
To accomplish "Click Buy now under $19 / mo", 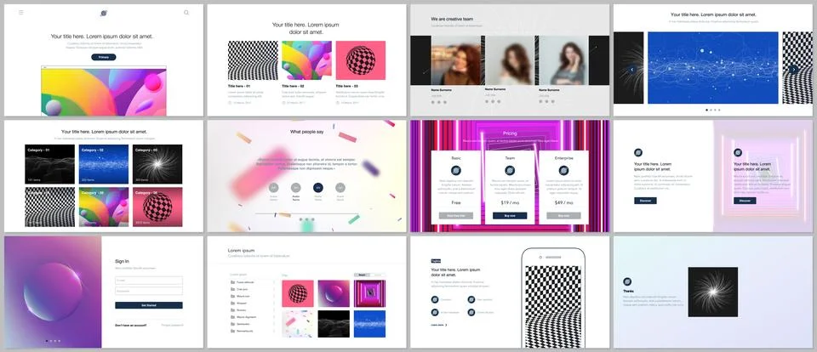I will pyautogui.click(x=510, y=216).
